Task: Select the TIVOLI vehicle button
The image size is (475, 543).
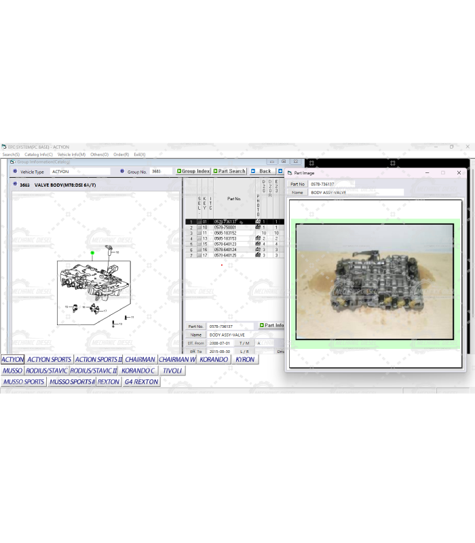Action: (x=172, y=371)
